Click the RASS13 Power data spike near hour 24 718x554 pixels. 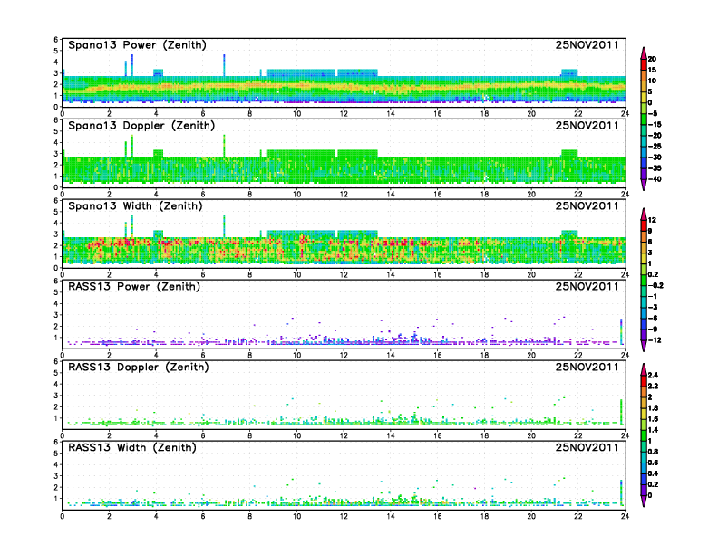tap(621, 332)
